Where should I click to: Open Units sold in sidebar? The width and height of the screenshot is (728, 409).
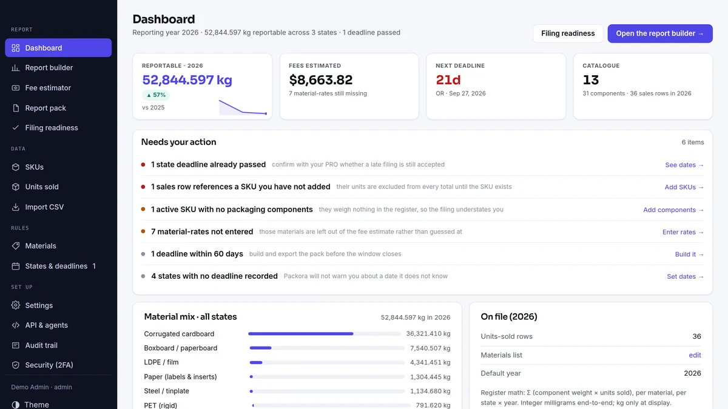58,187
